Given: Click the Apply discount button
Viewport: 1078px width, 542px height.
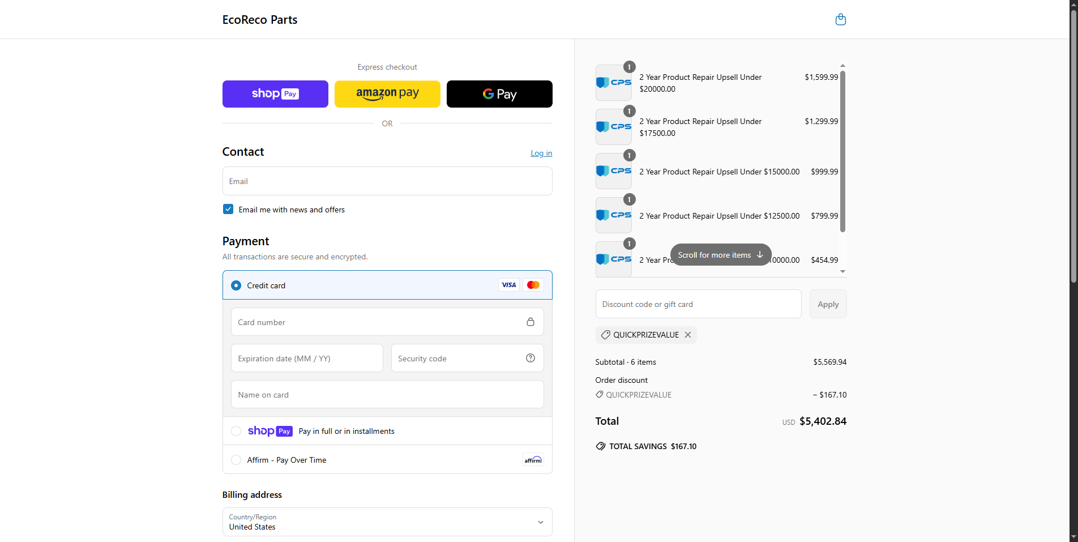Looking at the screenshot, I should point(828,304).
